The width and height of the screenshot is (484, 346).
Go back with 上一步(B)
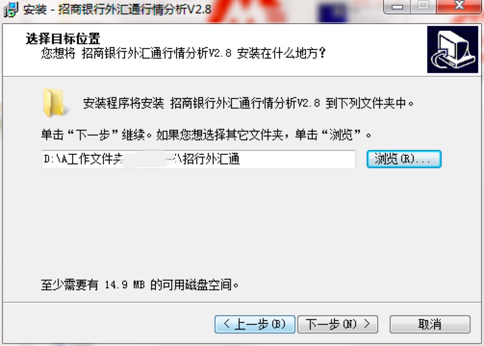(255, 324)
